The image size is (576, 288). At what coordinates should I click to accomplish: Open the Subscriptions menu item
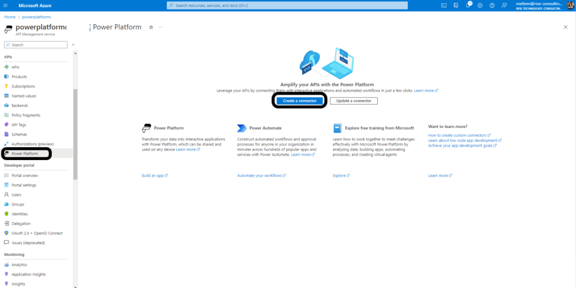click(x=23, y=86)
